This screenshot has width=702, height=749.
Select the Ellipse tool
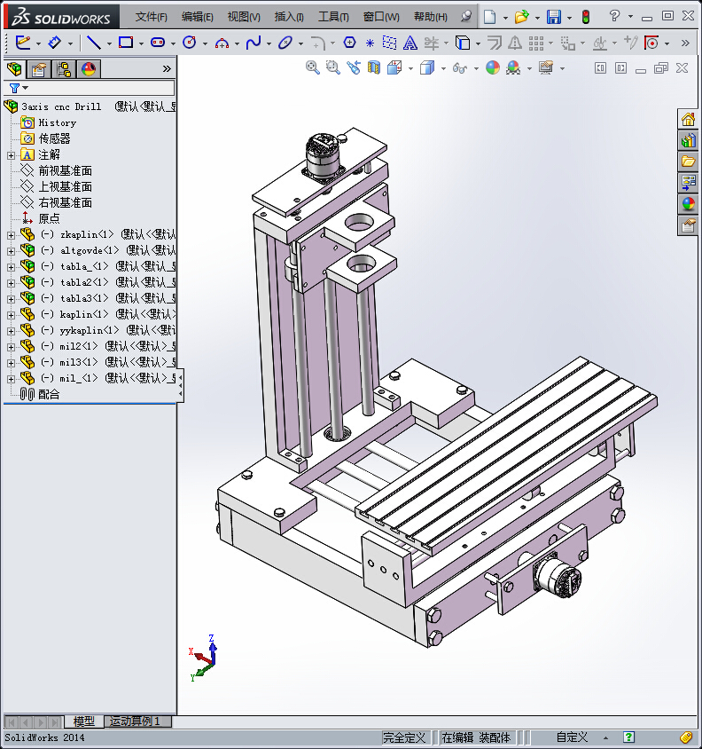(285, 43)
